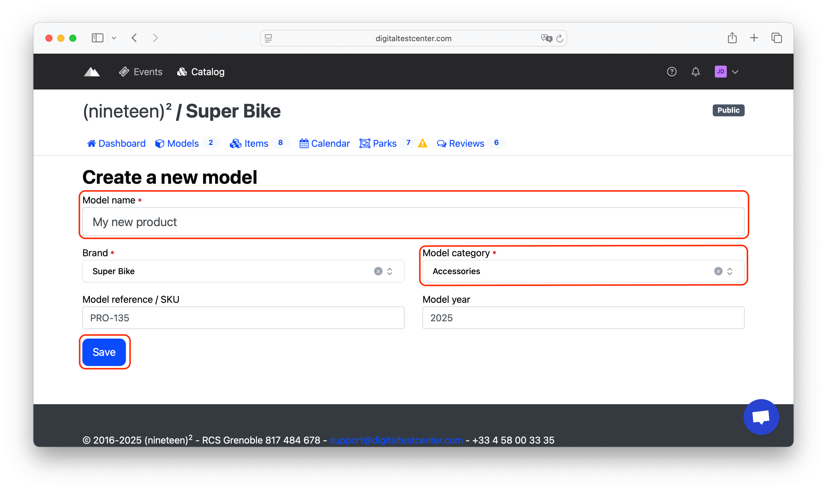Viewport: 827px width, 491px height.
Task: Click the mountain logo home icon
Action: pyautogui.click(x=92, y=72)
